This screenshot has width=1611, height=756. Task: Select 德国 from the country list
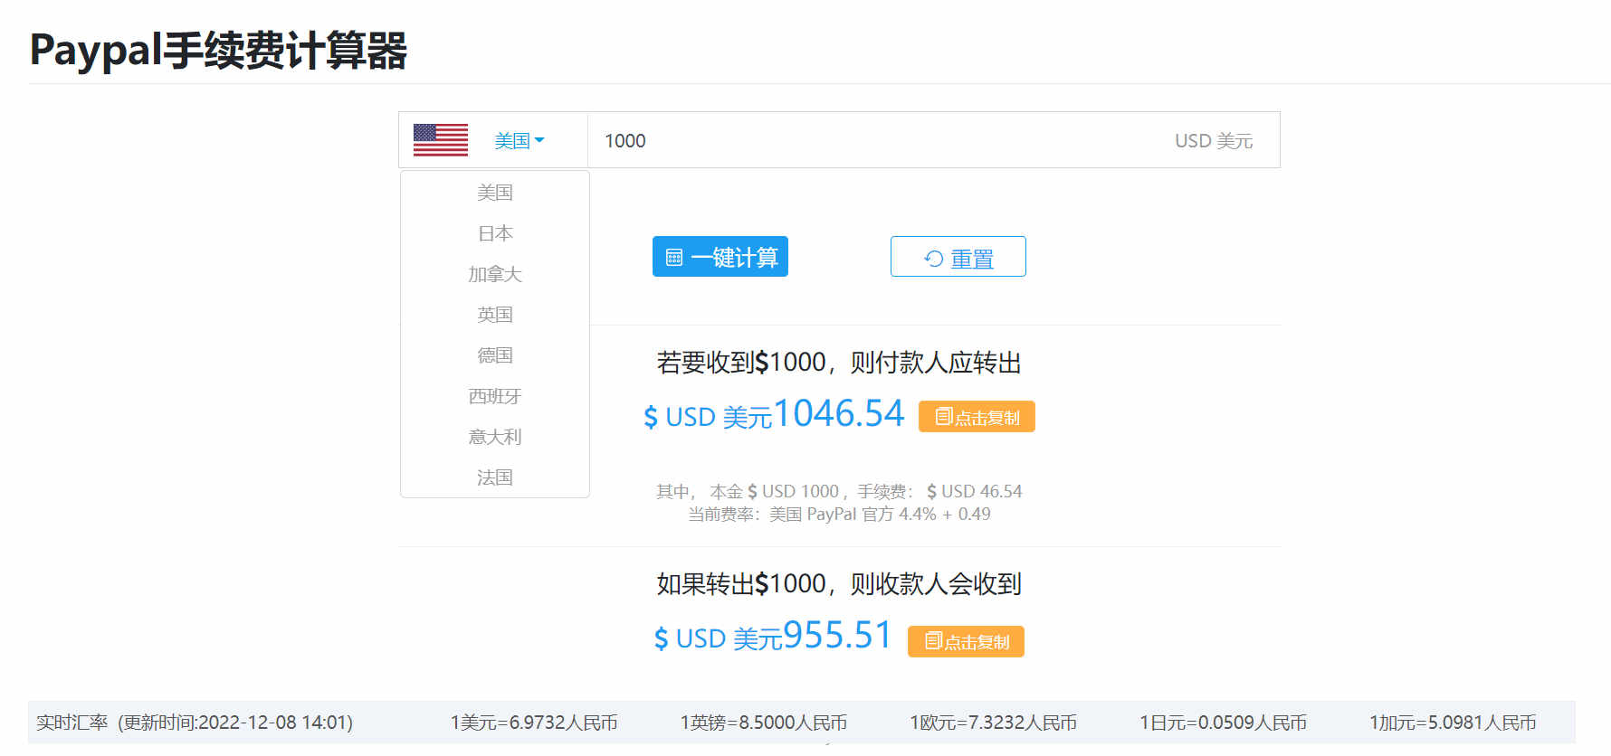point(495,355)
